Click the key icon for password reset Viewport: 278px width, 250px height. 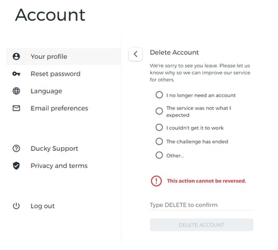(16, 74)
